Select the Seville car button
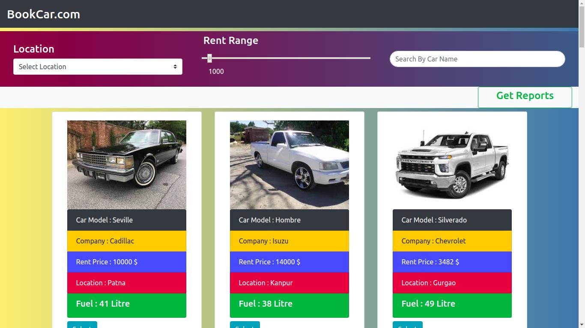The width and height of the screenshot is (585, 328). (x=82, y=325)
